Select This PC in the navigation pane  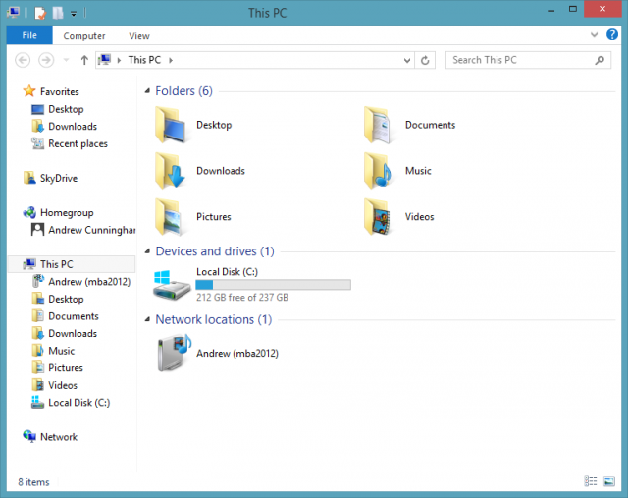coord(72,264)
